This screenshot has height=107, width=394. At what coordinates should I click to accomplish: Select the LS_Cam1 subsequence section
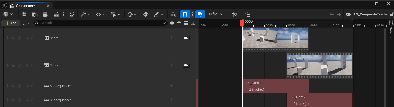coord(276,86)
